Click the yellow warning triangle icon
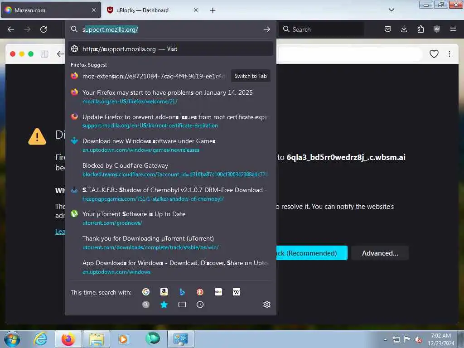 pyautogui.click(x=37, y=137)
